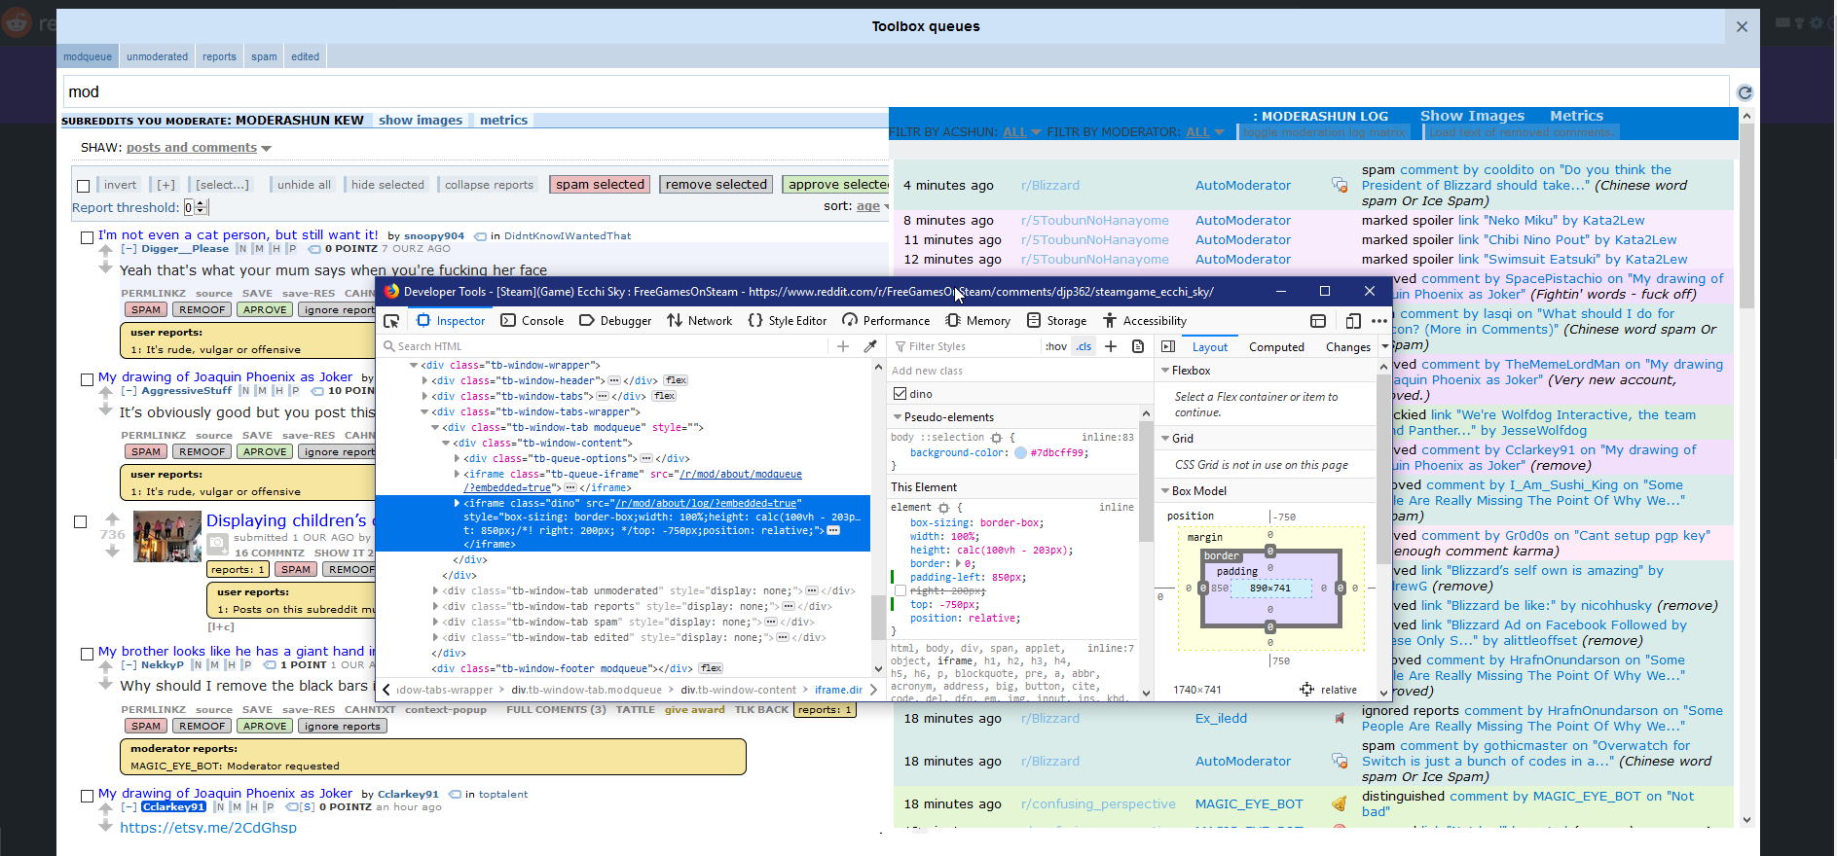Check the select-all box beside invert
The width and height of the screenshot is (1837, 856).
click(84, 186)
